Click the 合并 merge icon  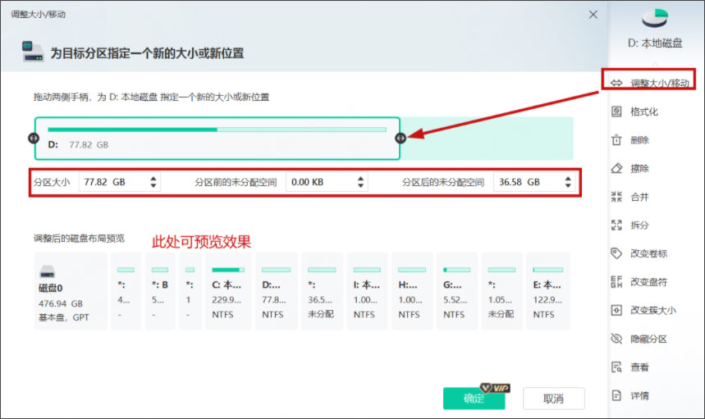pyautogui.click(x=616, y=197)
